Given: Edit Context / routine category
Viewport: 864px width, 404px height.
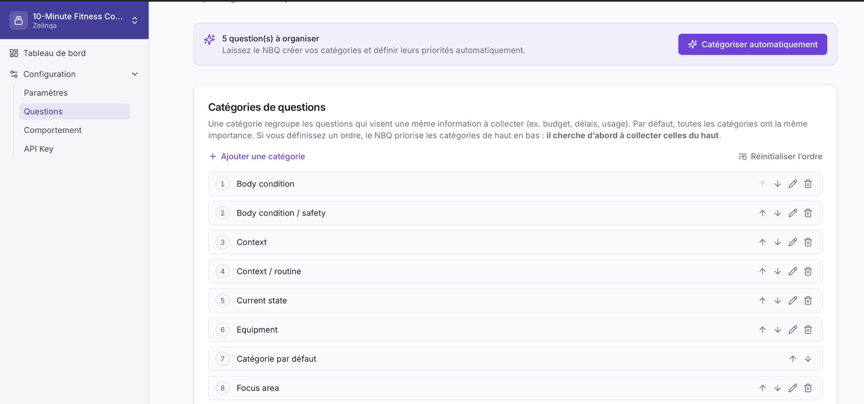Looking at the screenshot, I should click(x=793, y=271).
